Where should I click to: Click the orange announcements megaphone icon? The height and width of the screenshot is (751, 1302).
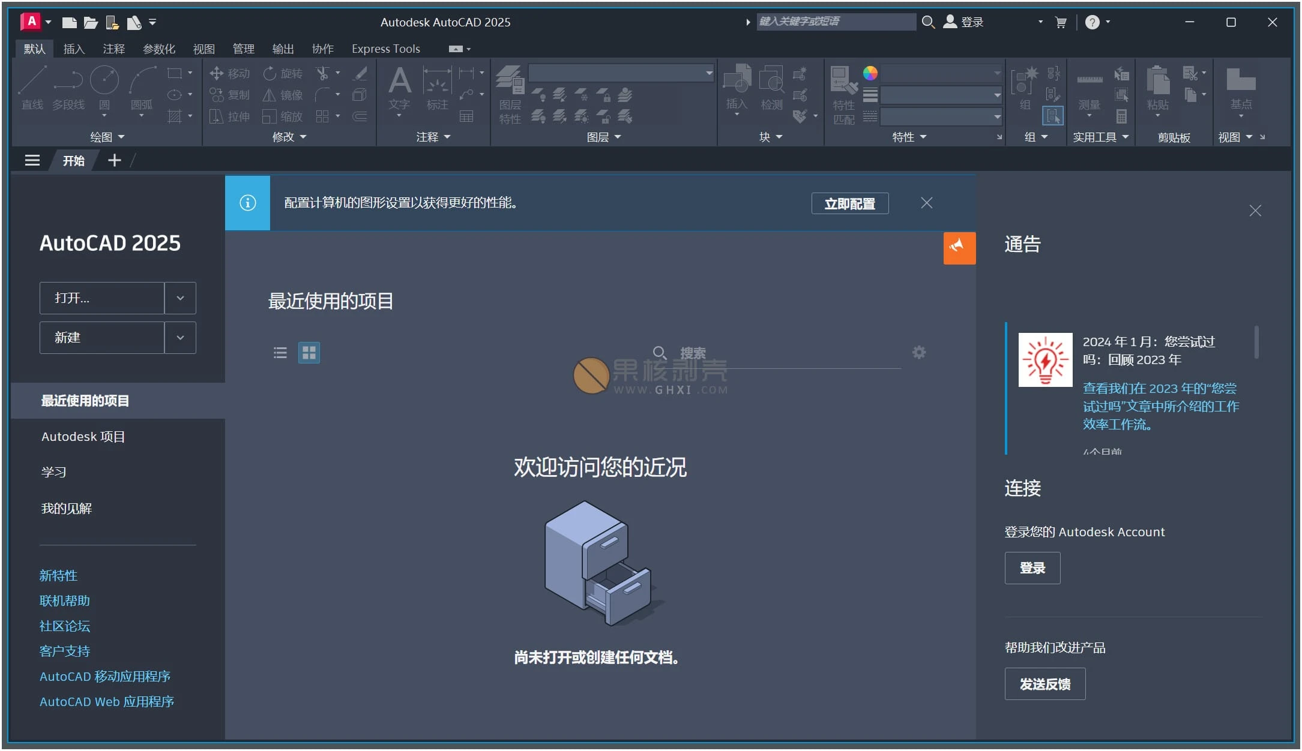tap(959, 248)
